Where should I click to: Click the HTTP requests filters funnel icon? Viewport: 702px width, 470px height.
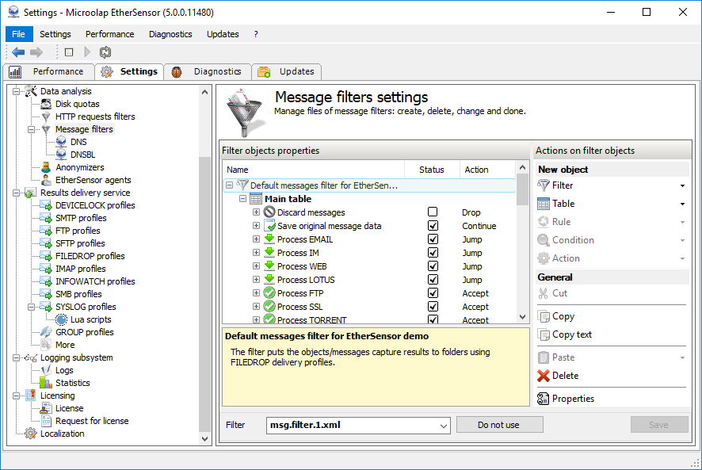[x=46, y=117]
